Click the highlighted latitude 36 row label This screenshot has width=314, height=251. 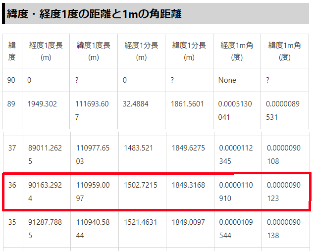point(12,185)
